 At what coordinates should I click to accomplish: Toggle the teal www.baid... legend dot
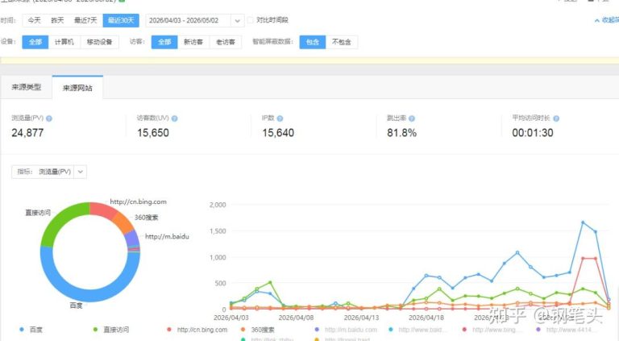[x=390, y=329]
